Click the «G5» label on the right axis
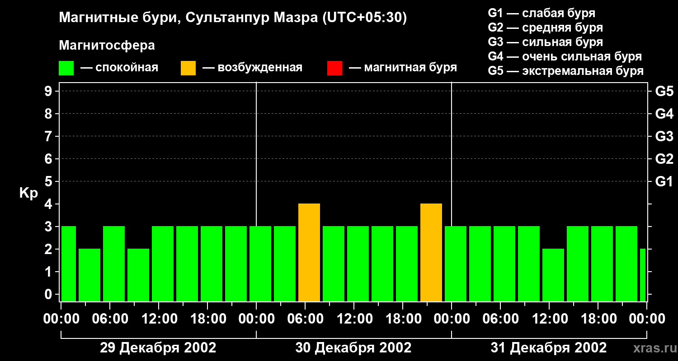The height and width of the screenshot is (361, 678). coord(664,91)
